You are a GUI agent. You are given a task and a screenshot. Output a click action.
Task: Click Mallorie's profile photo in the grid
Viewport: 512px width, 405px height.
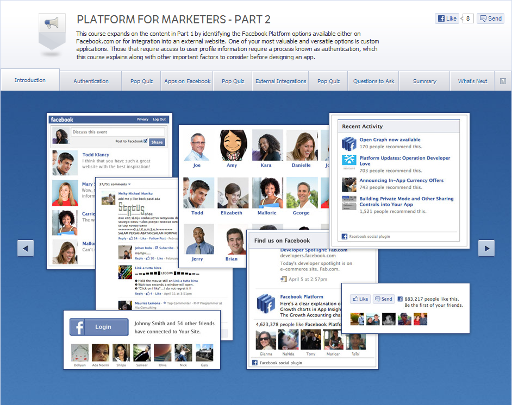pos(267,193)
